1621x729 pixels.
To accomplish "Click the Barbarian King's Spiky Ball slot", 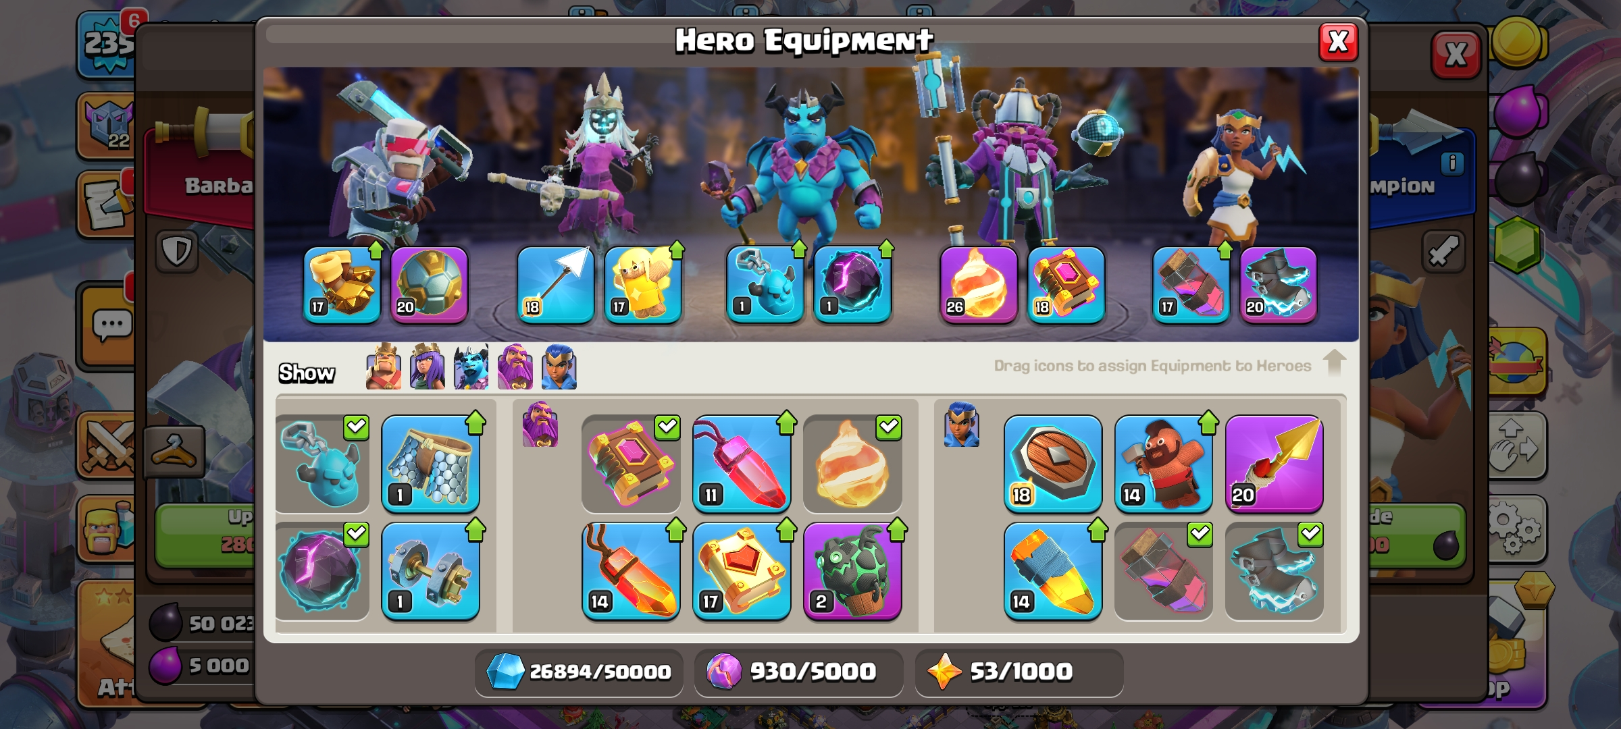I will tap(429, 285).
